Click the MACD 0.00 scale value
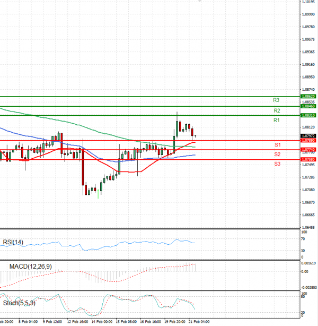This screenshot has width=318, height=326. pyautogui.click(x=305, y=271)
